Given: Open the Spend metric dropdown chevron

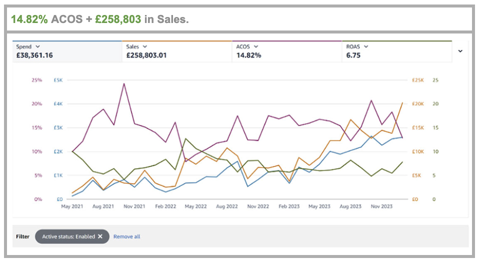Looking at the screenshot, I should coord(38,46).
